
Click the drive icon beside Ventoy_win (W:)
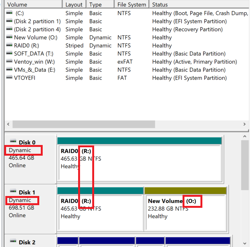pos(9,61)
